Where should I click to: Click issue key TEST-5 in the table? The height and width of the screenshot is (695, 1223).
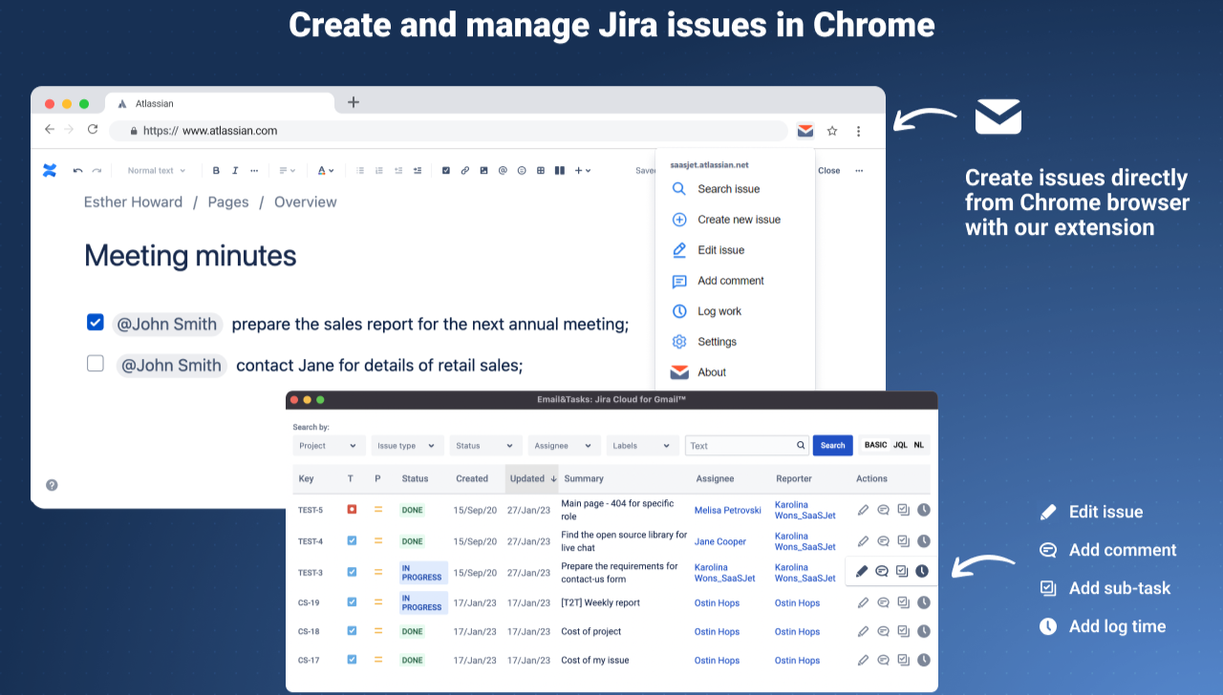pyautogui.click(x=311, y=511)
